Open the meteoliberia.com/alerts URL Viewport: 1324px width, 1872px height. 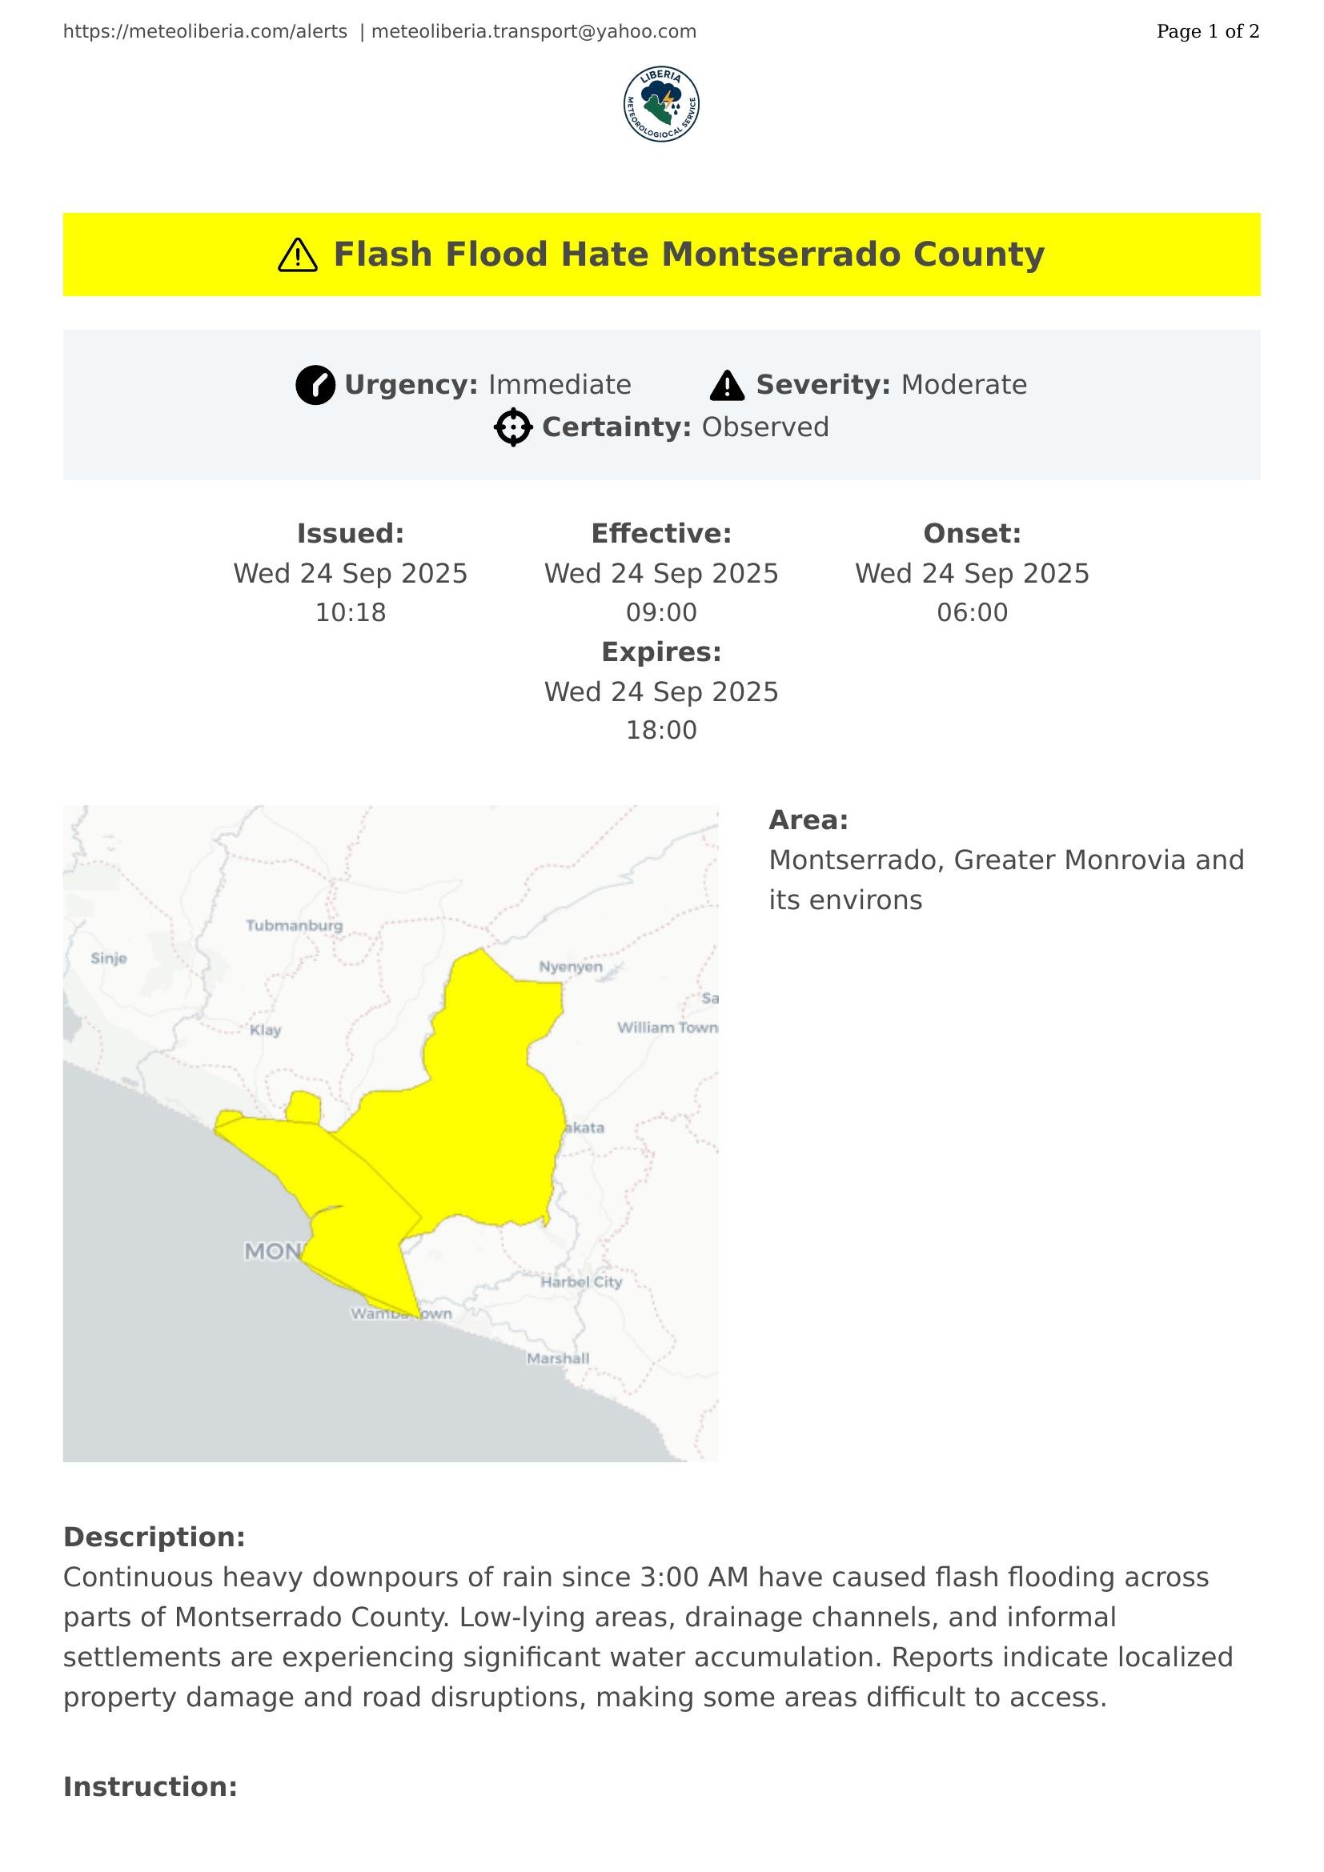206,32
